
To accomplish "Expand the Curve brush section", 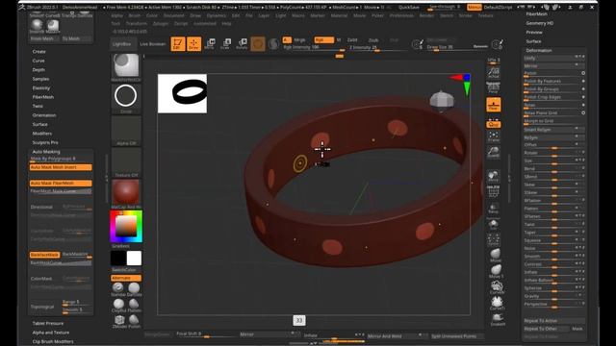I will [38, 61].
